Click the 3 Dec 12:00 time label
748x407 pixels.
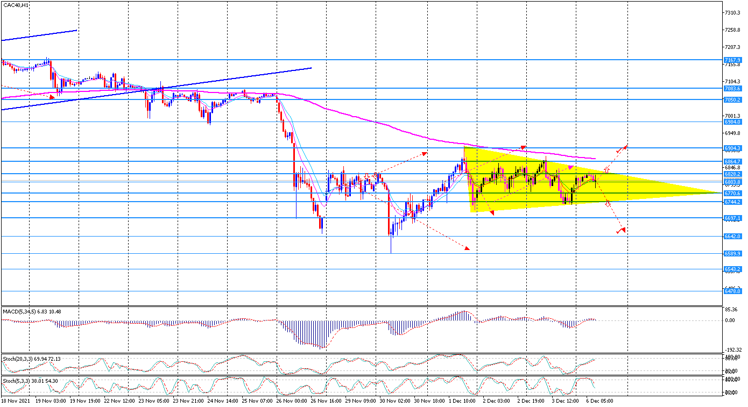click(x=564, y=401)
